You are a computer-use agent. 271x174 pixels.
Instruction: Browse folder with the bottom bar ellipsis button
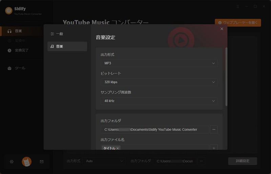[201, 161]
